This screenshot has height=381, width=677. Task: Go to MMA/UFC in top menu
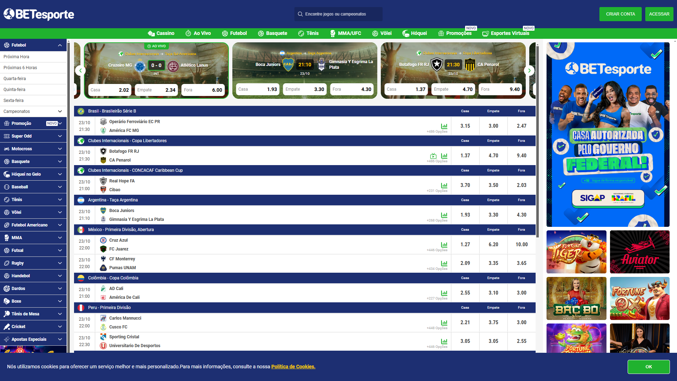pyautogui.click(x=346, y=34)
